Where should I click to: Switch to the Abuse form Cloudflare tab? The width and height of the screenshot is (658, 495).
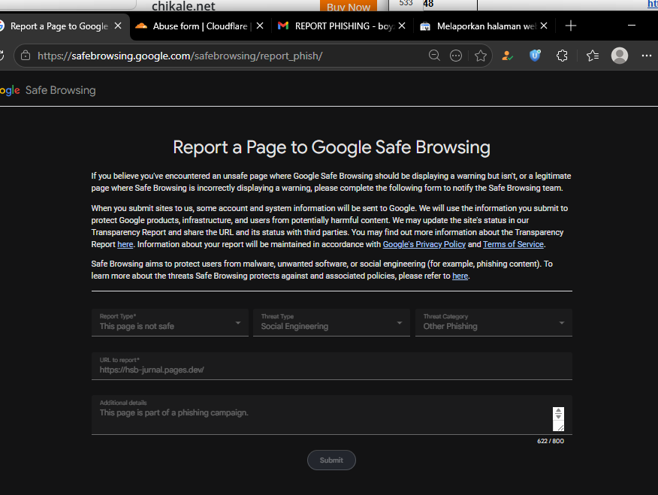pos(200,26)
